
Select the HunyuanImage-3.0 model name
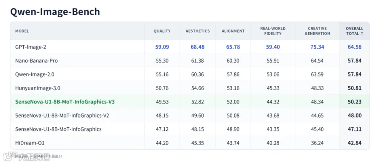pos(38,88)
